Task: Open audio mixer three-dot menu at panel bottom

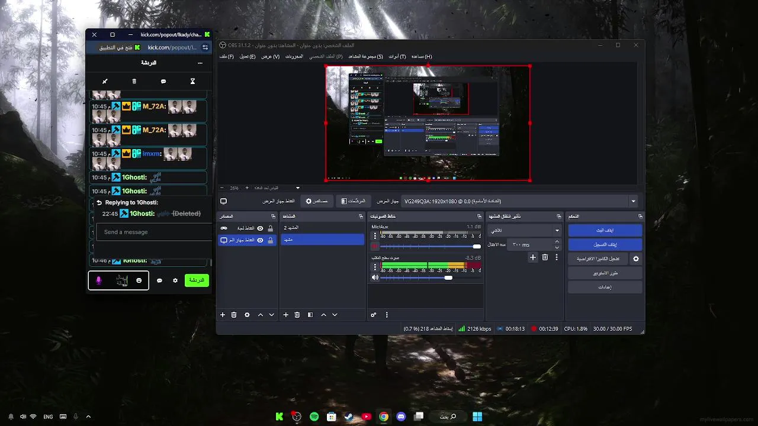Action: coord(387,315)
